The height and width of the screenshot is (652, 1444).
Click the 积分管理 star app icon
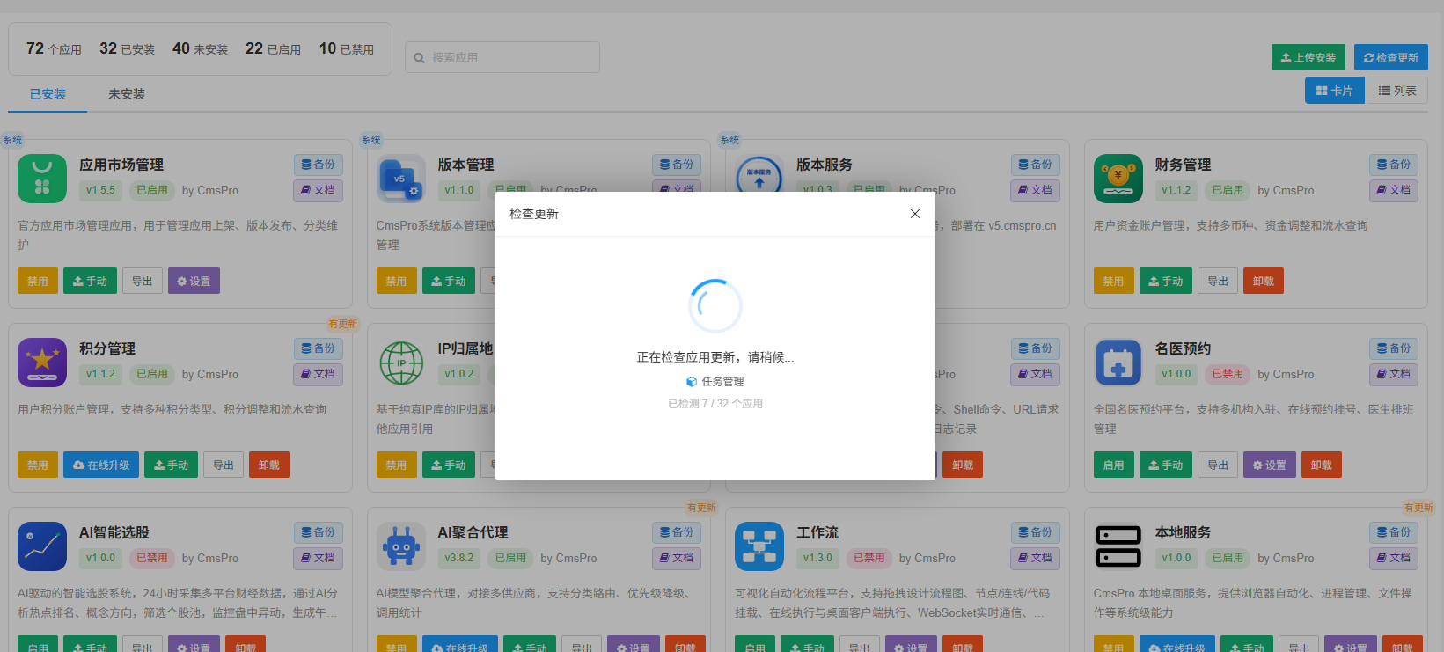point(42,363)
